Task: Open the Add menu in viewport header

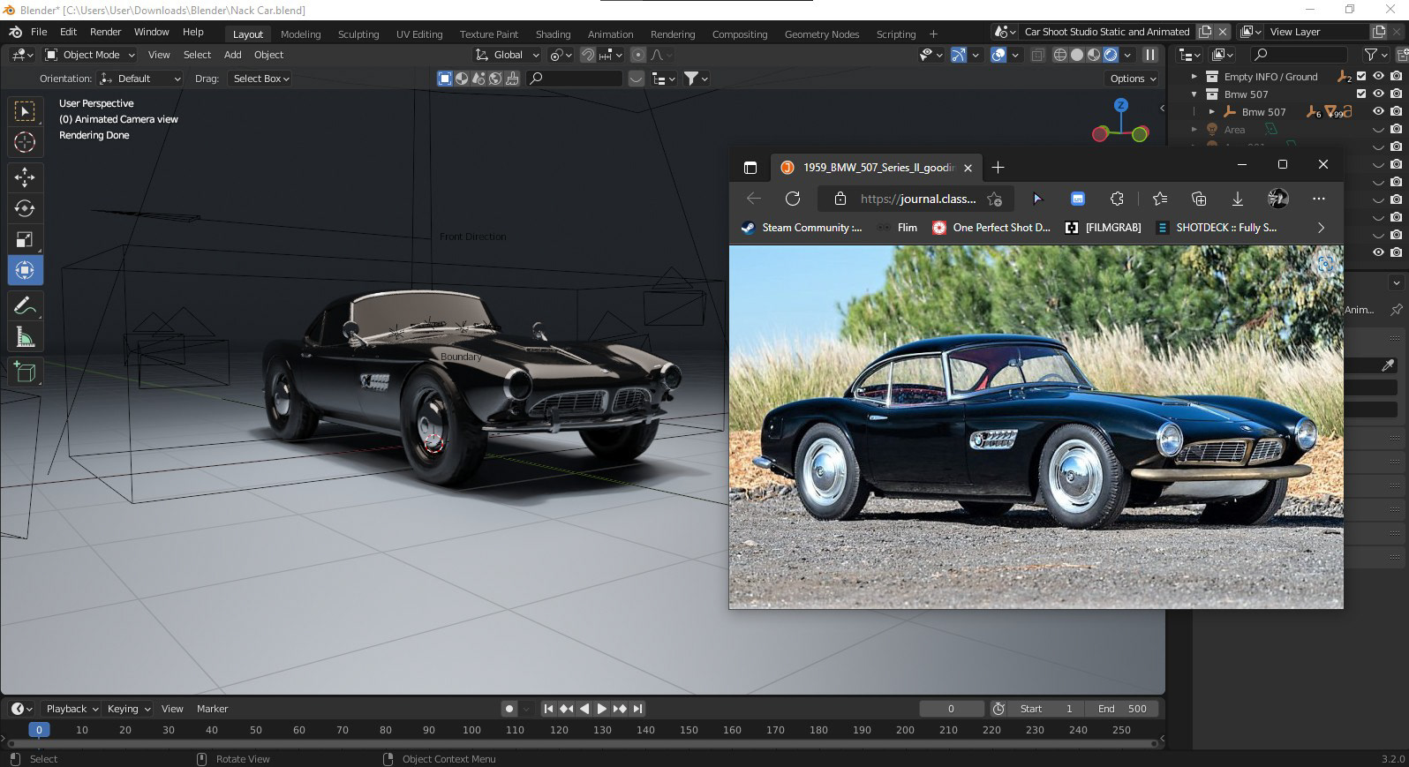Action: pos(233,55)
